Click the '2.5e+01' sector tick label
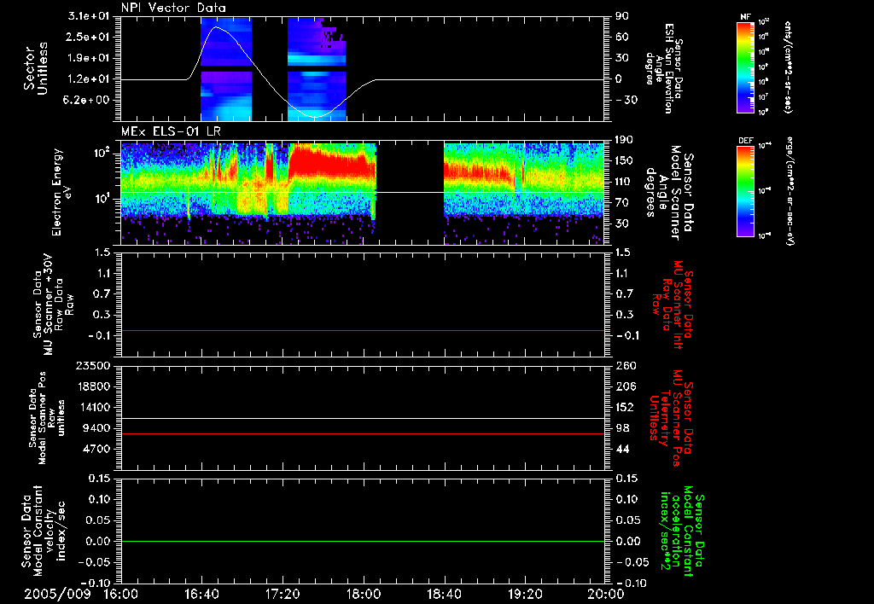Image resolution: width=874 pixels, height=604 pixels. (x=89, y=37)
